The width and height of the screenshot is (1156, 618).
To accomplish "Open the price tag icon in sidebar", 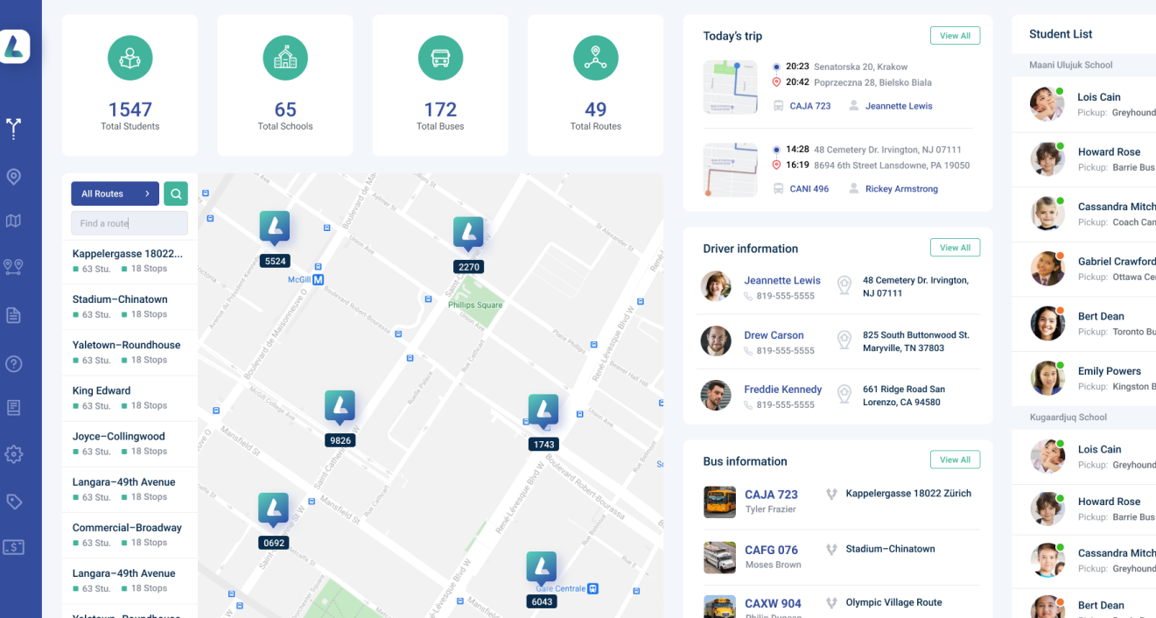I will [13, 502].
